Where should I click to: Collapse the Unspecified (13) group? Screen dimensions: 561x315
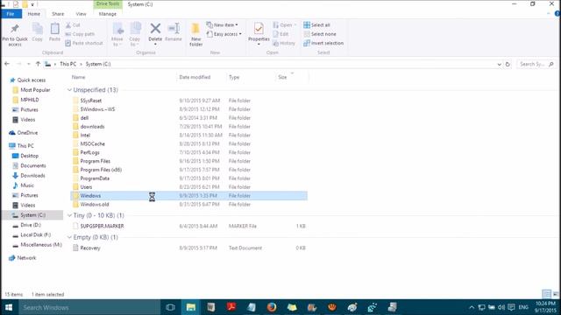point(69,90)
